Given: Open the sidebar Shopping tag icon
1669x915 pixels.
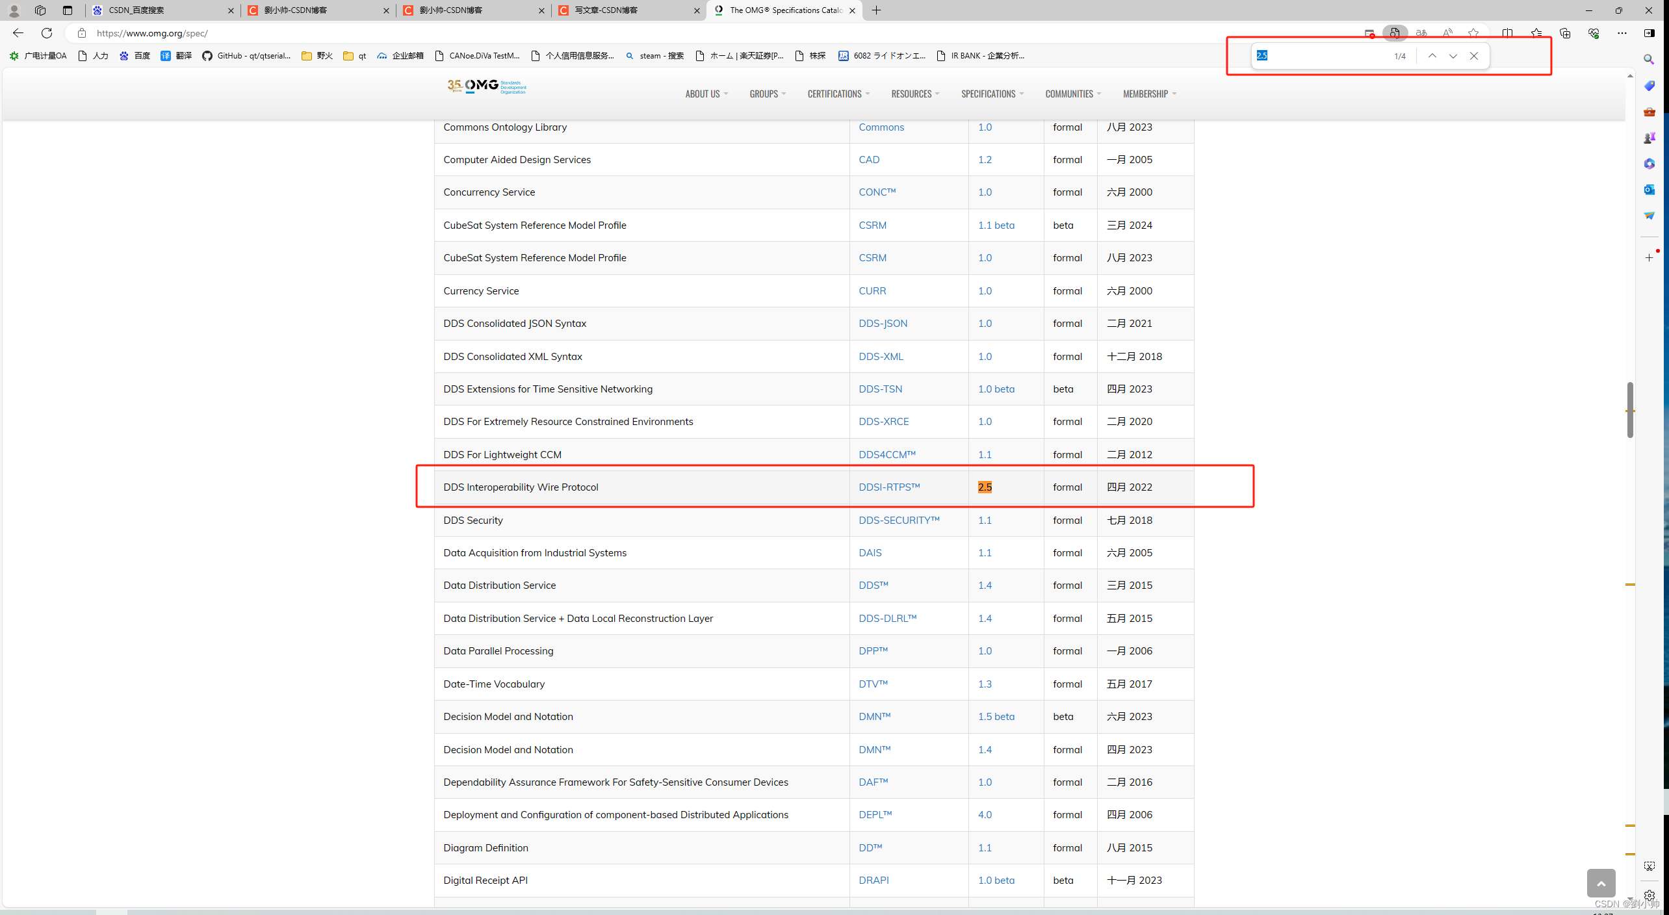Looking at the screenshot, I should [x=1649, y=86].
